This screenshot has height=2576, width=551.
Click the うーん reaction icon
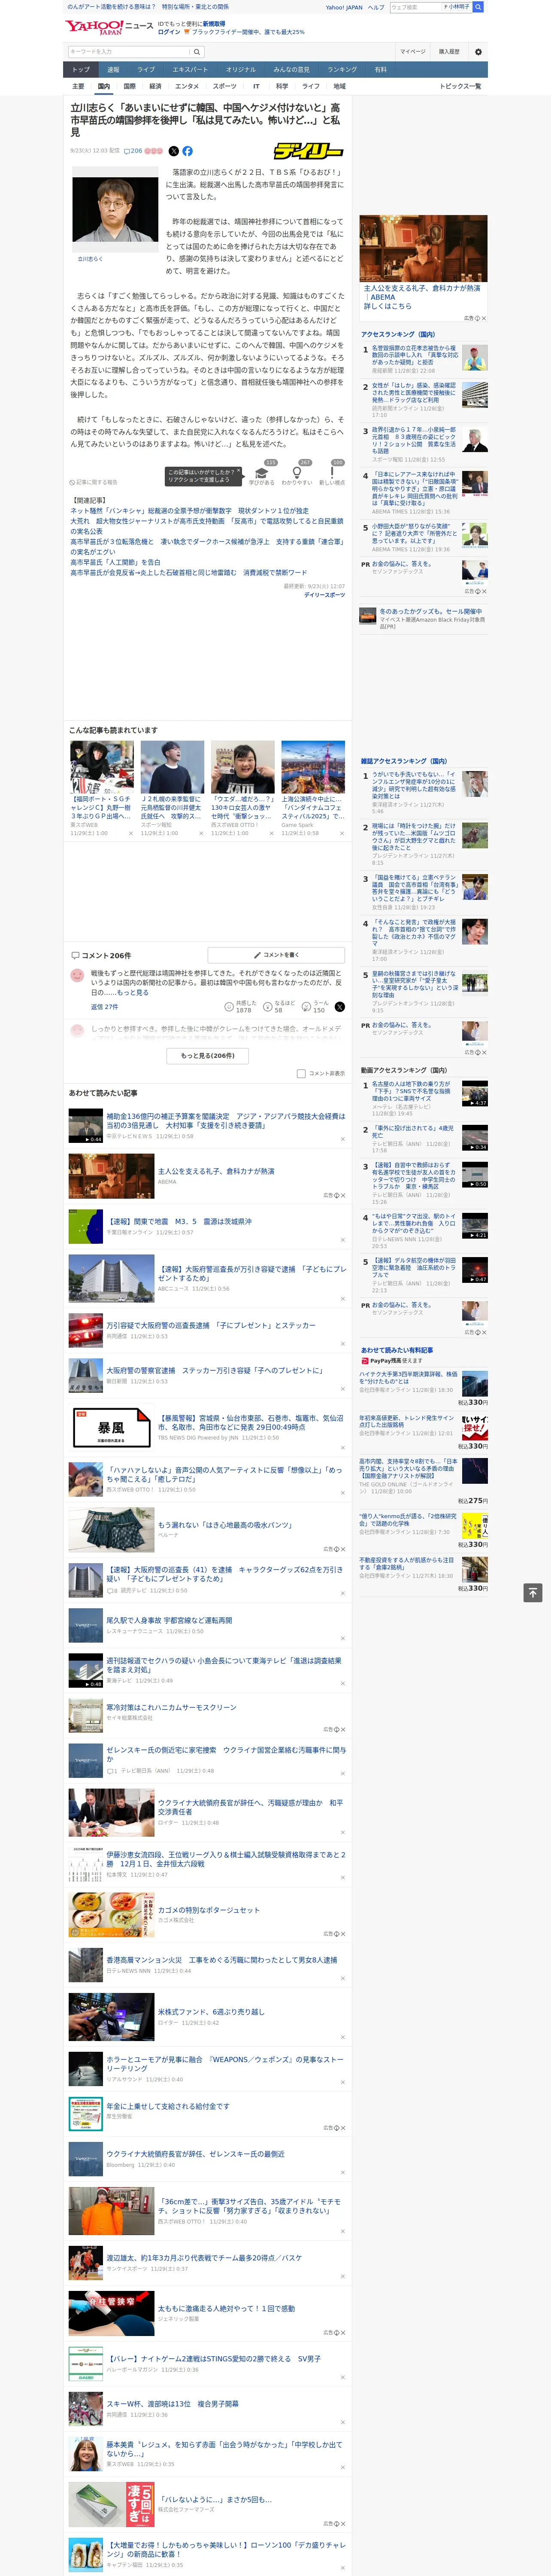click(306, 1007)
